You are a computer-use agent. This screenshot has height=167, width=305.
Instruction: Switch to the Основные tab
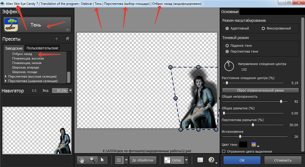230,12
